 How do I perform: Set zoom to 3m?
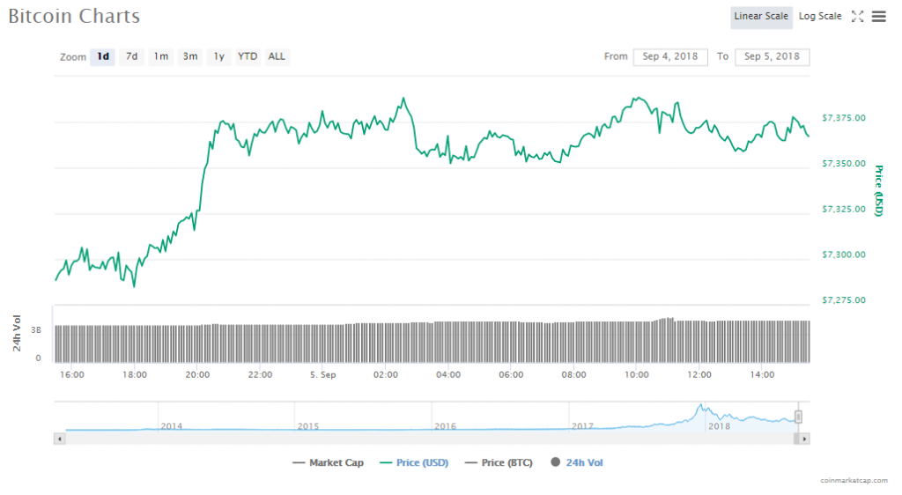(x=189, y=56)
